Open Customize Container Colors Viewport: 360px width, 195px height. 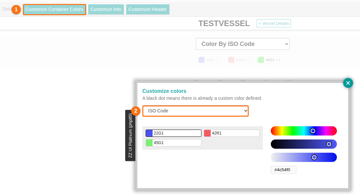click(54, 9)
